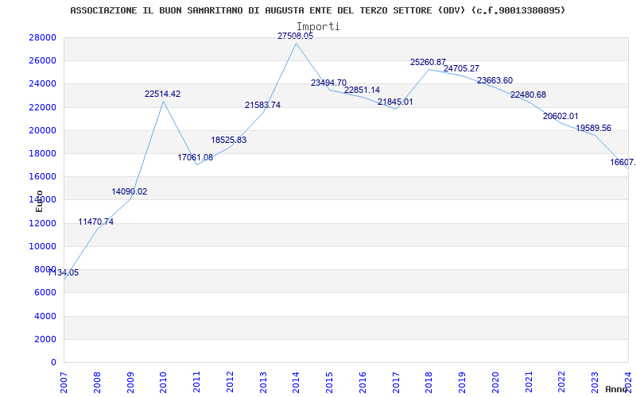The width and height of the screenshot is (636, 397).
Task: Click the y-axis value 6000
Action: pyautogui.click(x=45, y=292)
